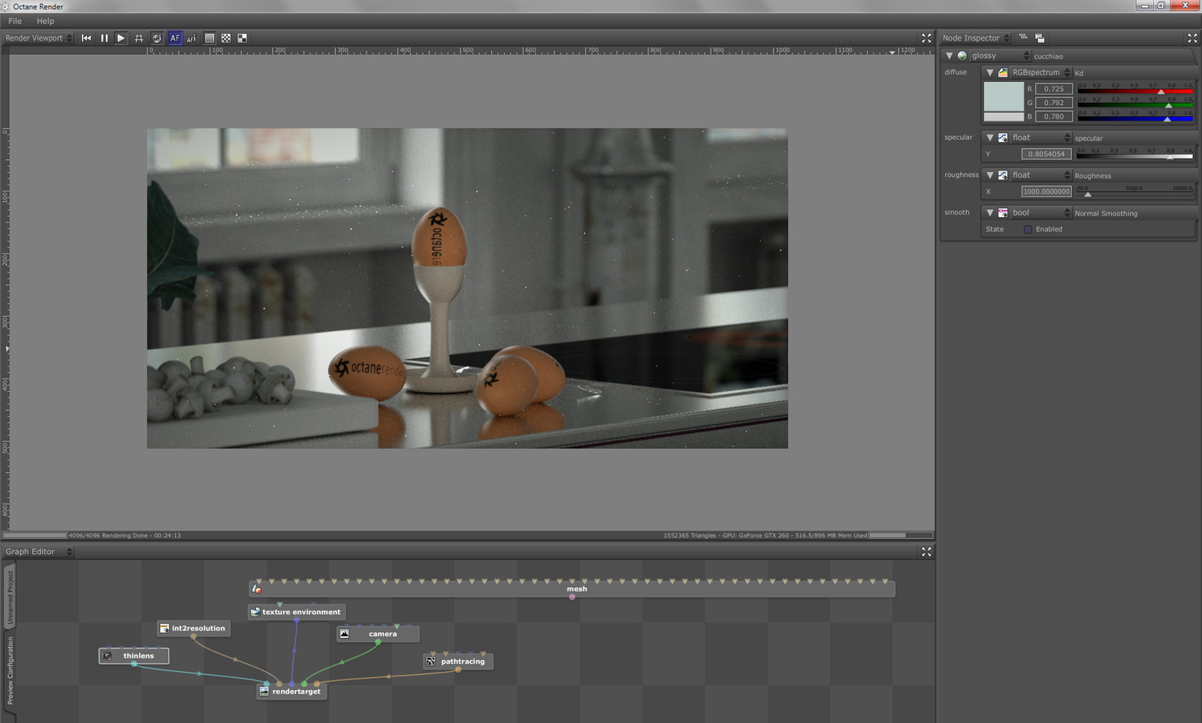The width and height of the screenshot is (1202, 723).
Task: Click the pathtracing node icon
Action: pyautogui.click(x=431, y=661)
